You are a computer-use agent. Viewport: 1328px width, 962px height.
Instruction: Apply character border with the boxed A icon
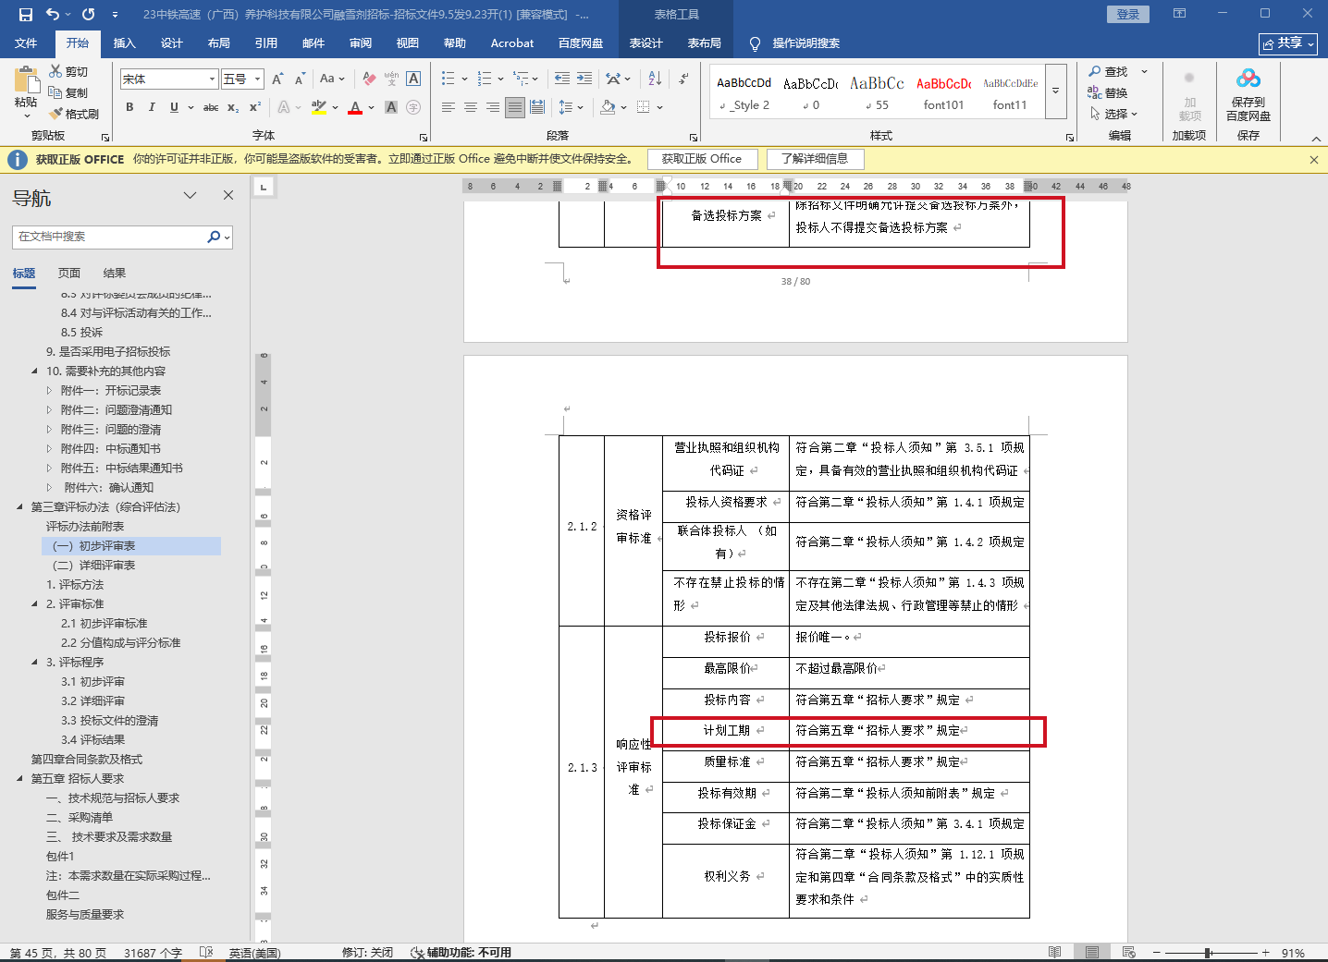click(x=413, y=79)
